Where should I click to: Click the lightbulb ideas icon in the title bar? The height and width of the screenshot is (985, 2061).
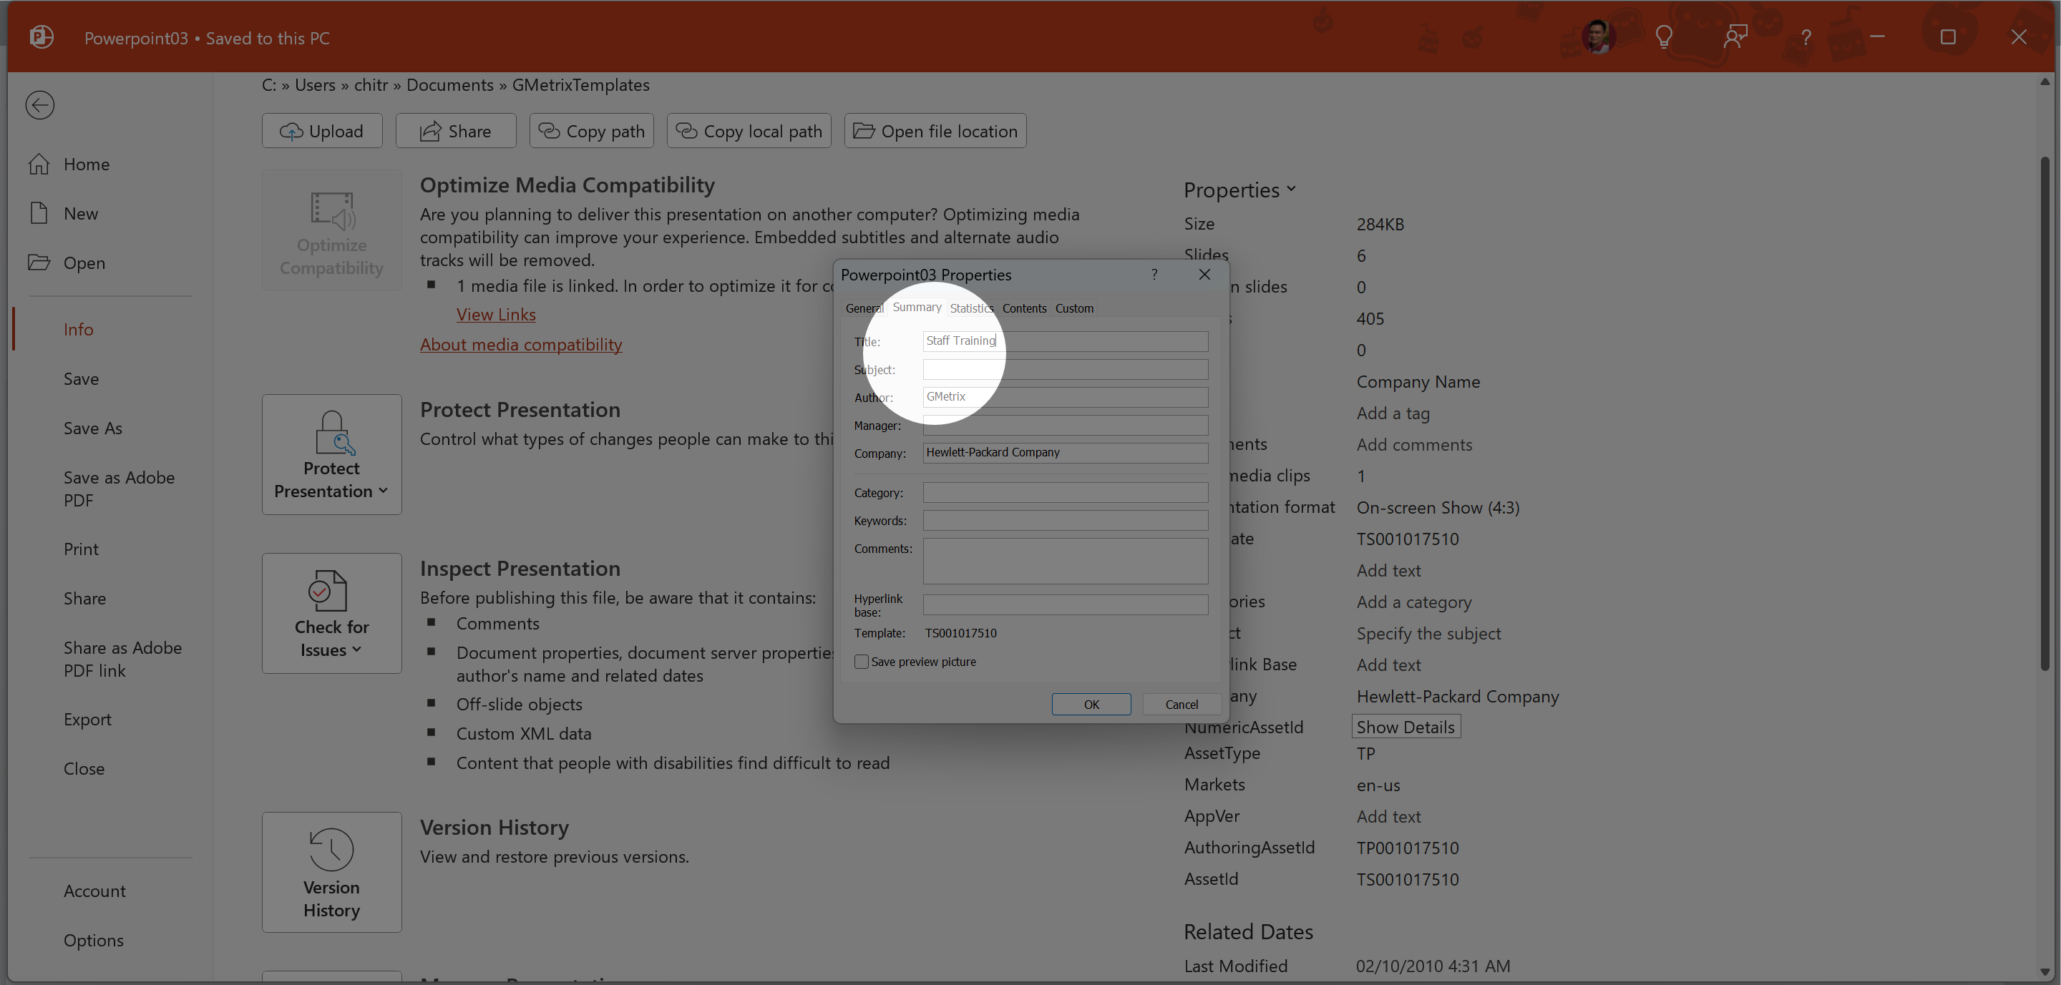coord(1663,36)
